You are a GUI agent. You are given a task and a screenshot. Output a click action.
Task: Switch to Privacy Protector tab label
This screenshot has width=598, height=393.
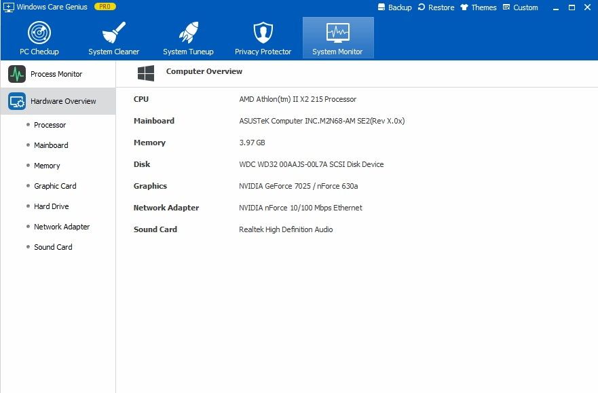click(x=263, y=52)
